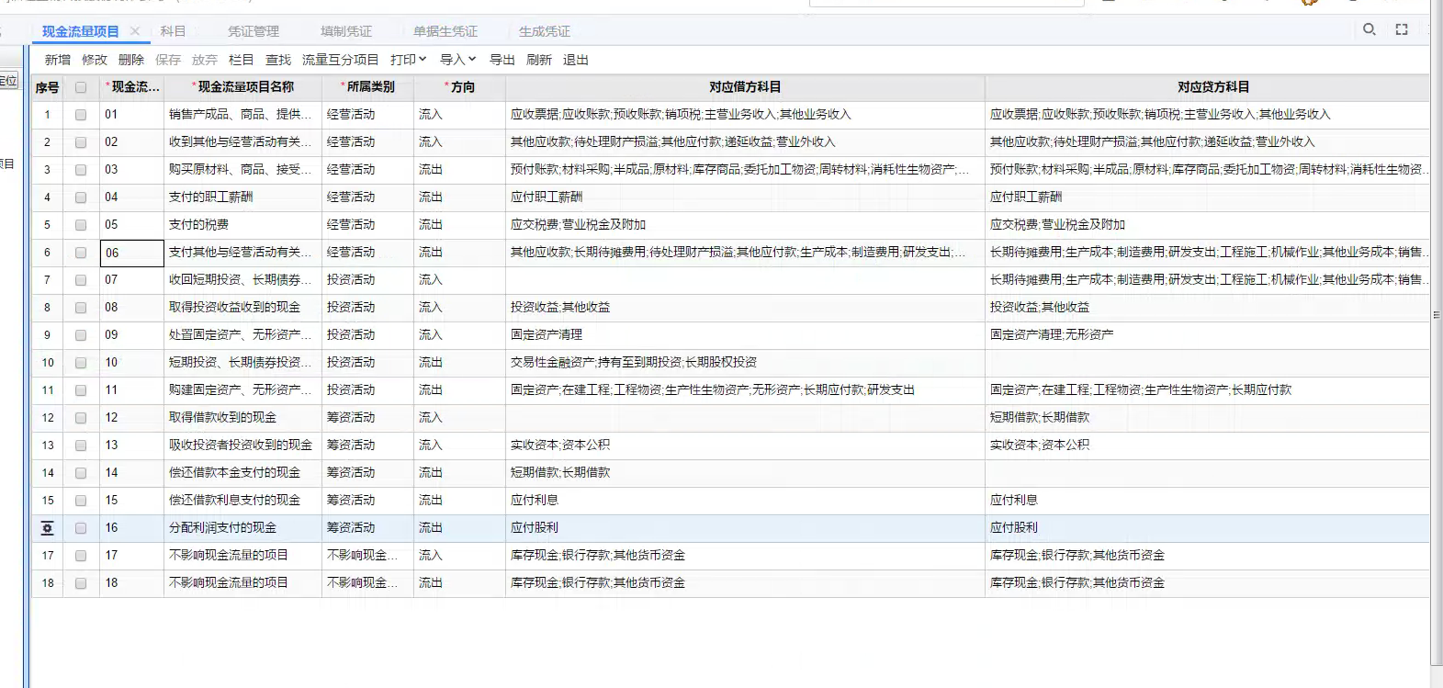Viewport: 1443px width, 688px height.
Task: Click the 定位 button at left edge
Action: (9, 81)
